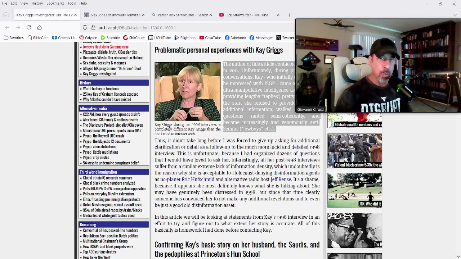Open Psyop: crop circles link
This screenshot has height=259, width=461.
[x=96, y=158]
